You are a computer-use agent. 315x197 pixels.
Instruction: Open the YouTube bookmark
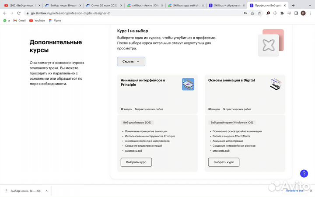[x=37, y=21]
